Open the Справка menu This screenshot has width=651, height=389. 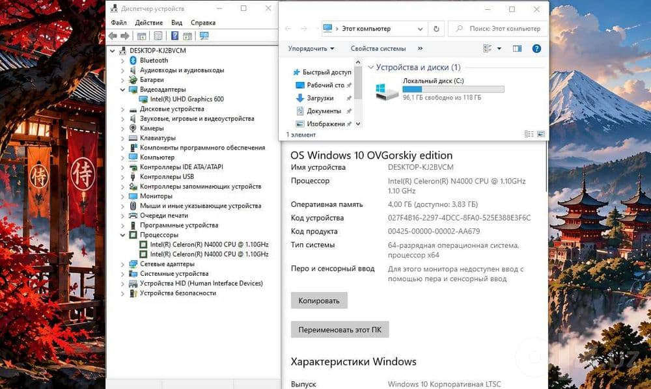(203, 23)
